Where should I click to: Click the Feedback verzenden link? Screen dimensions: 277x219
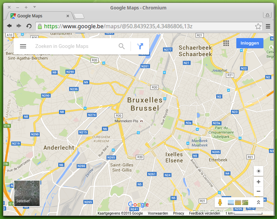pos(204,214)
